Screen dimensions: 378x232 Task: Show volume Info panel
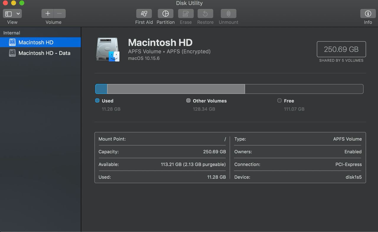[368, 14]
